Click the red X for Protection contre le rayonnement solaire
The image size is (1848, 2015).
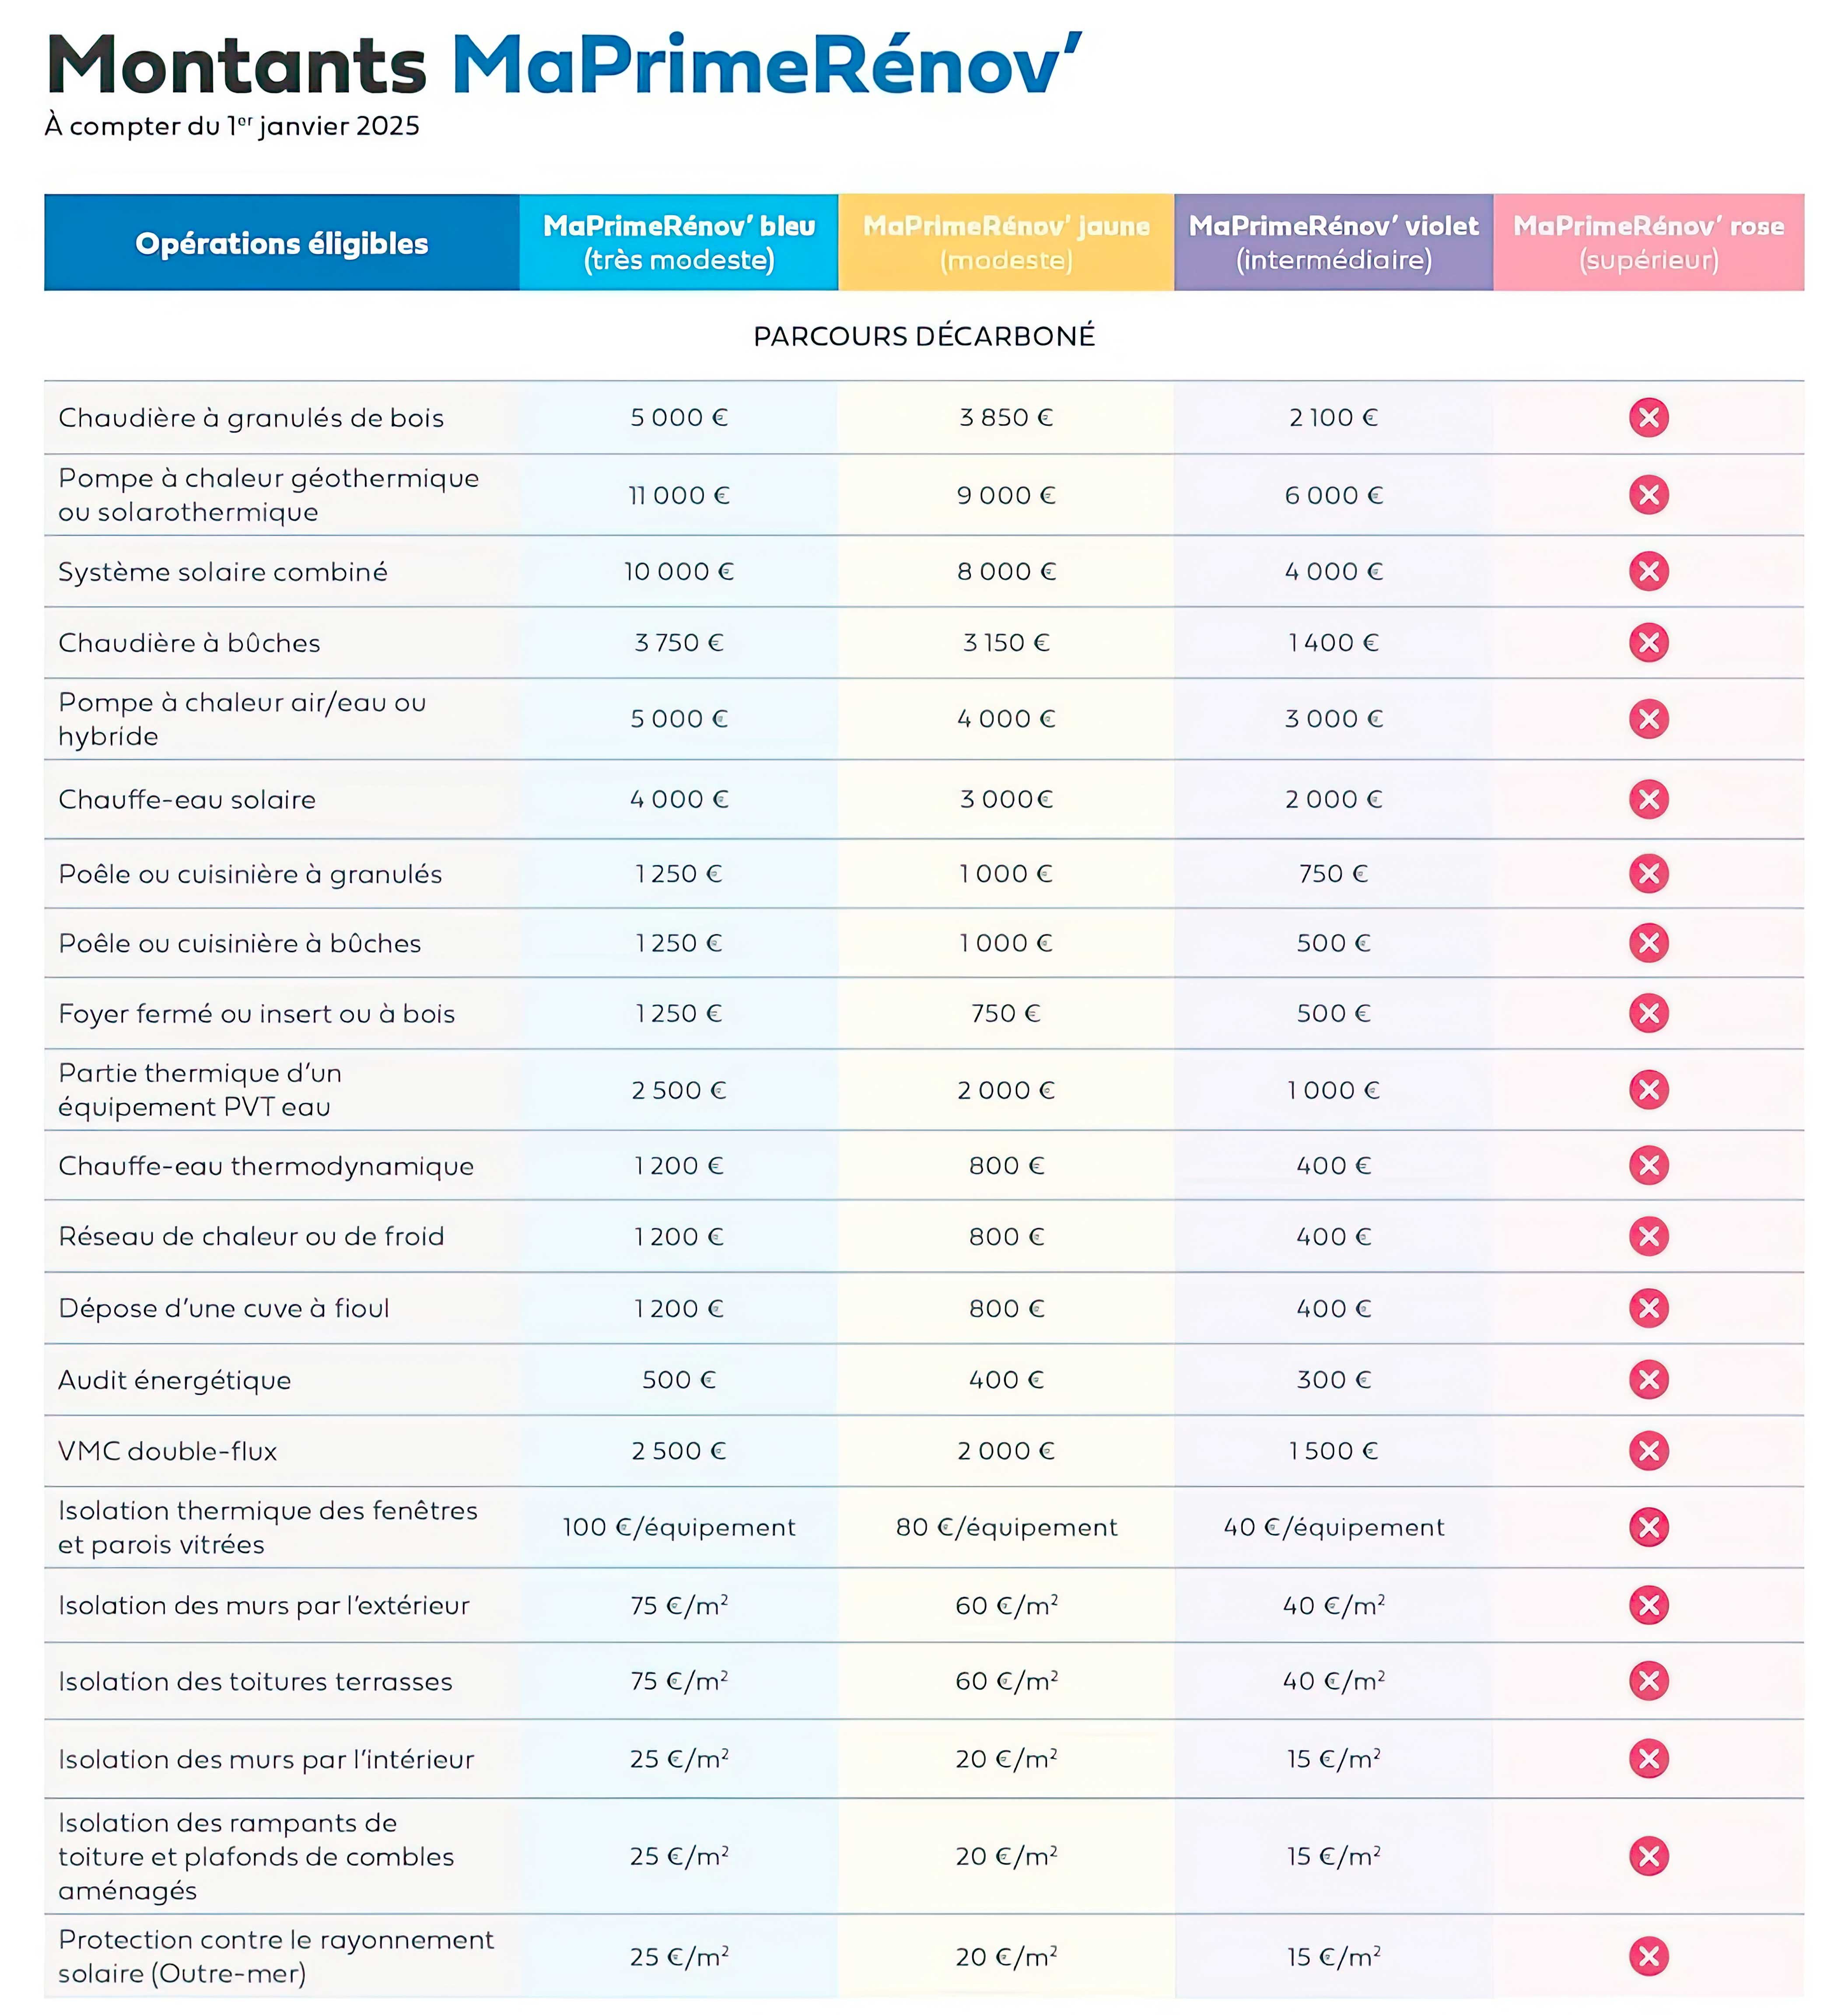click(x=1648, y=1957)
